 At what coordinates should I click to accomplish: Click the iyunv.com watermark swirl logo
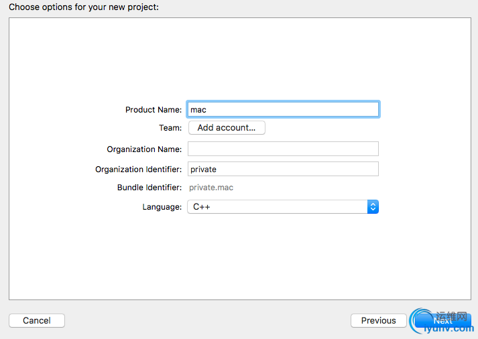(420, 320)
